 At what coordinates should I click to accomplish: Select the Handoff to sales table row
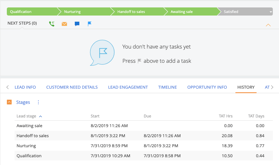(140, 136)
